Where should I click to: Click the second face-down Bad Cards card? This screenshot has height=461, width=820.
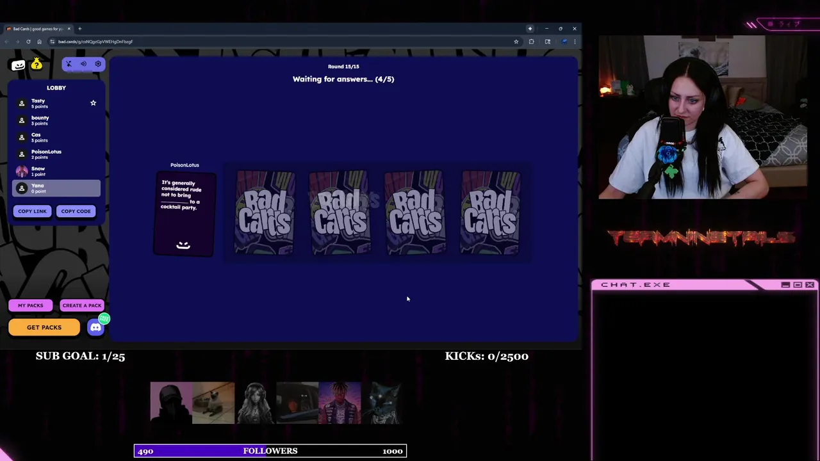coord(340,213)
